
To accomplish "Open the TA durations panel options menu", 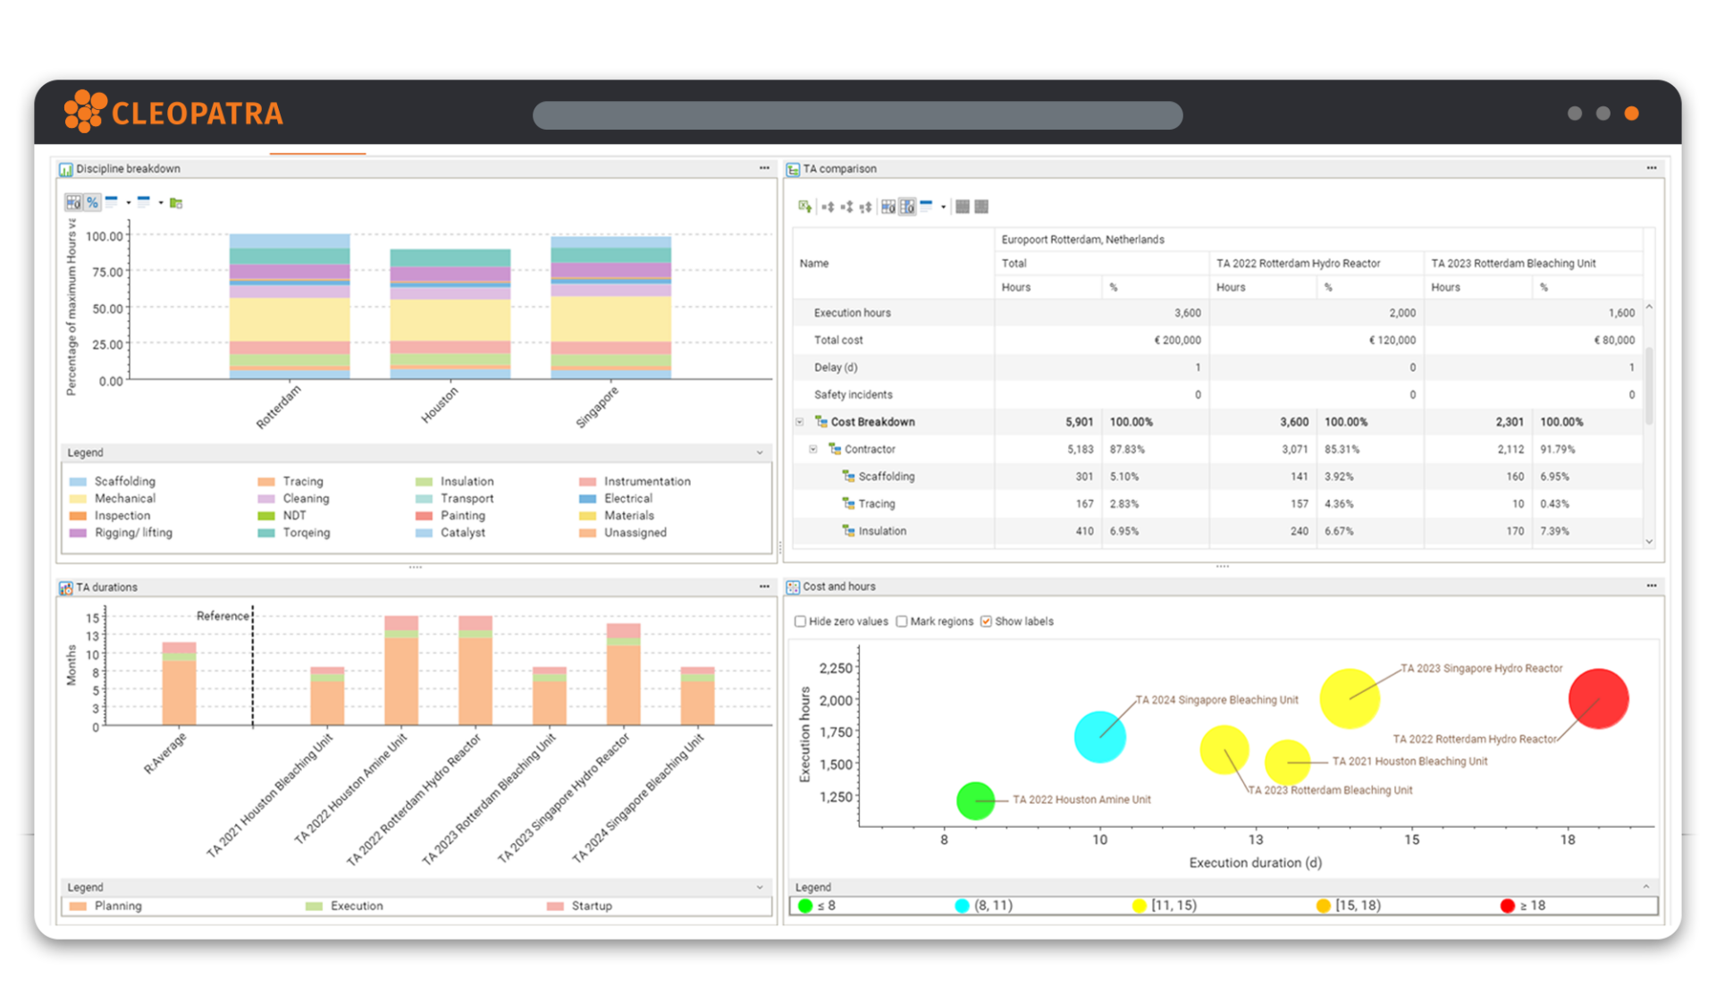I will (764, 587).
